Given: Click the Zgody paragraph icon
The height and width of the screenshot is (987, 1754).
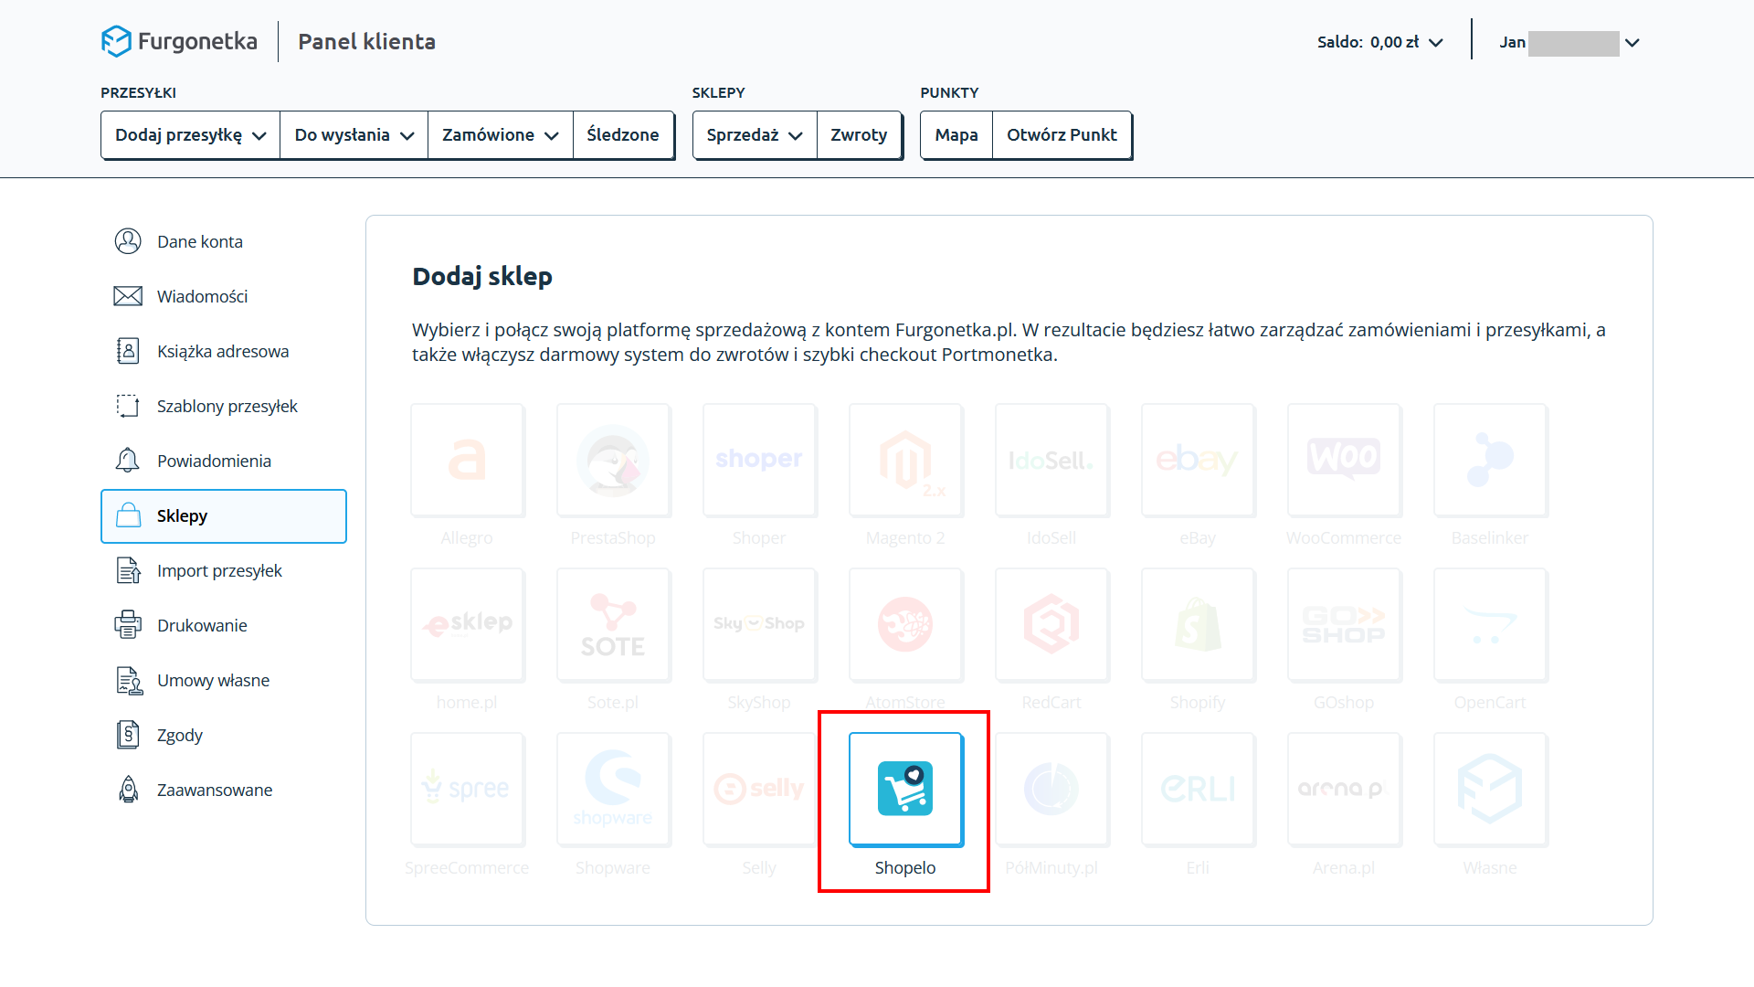Looking at the screenshot, I should (x=128, y=735).
